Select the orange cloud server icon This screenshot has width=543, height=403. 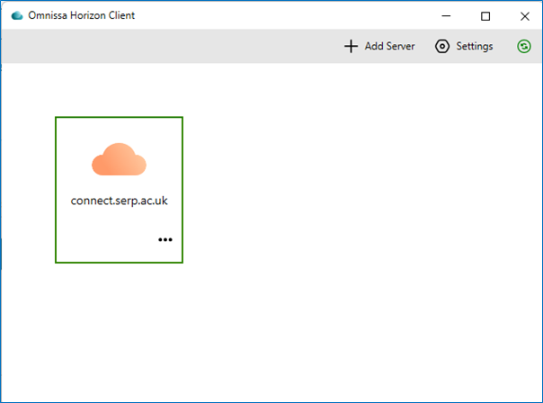coord(119,159)
